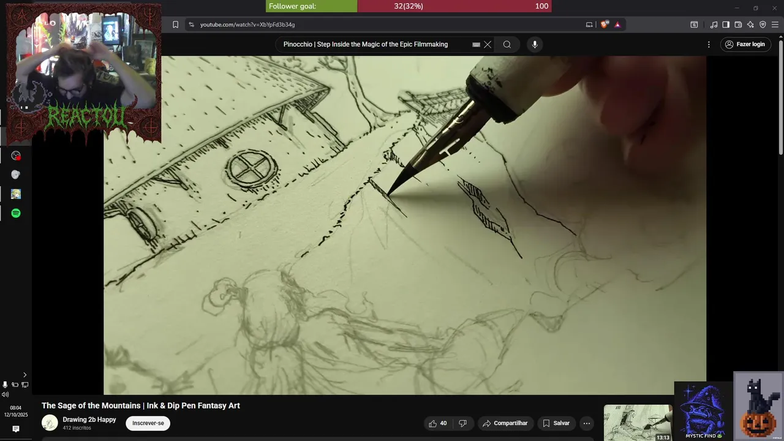Open YouTube settings three-dot menu

tap(709, 44)
